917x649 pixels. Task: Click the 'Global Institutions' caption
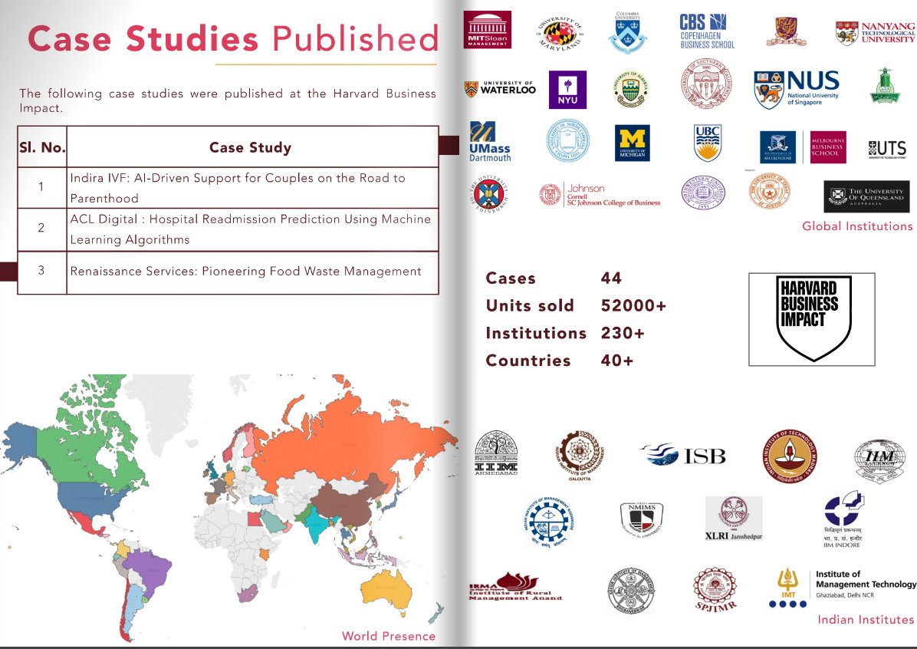click(x=856, y=226)
